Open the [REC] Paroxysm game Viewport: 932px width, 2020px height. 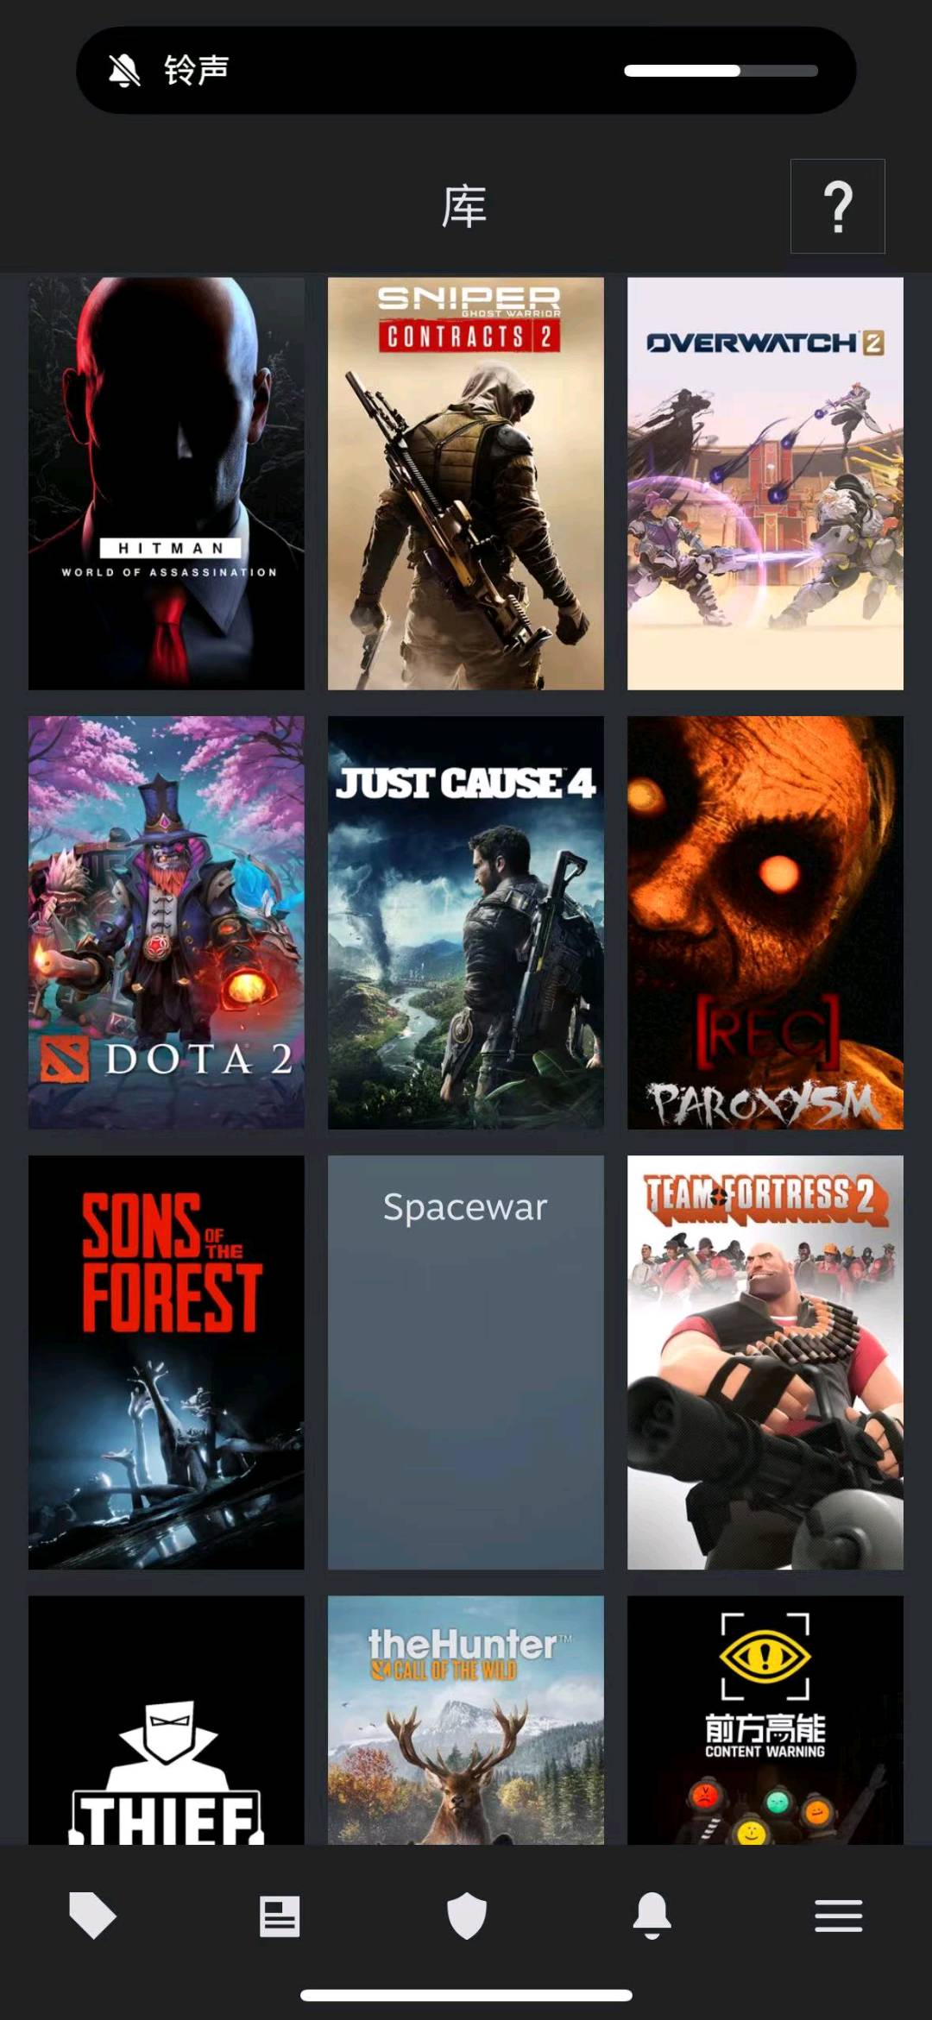coord(765,922)
